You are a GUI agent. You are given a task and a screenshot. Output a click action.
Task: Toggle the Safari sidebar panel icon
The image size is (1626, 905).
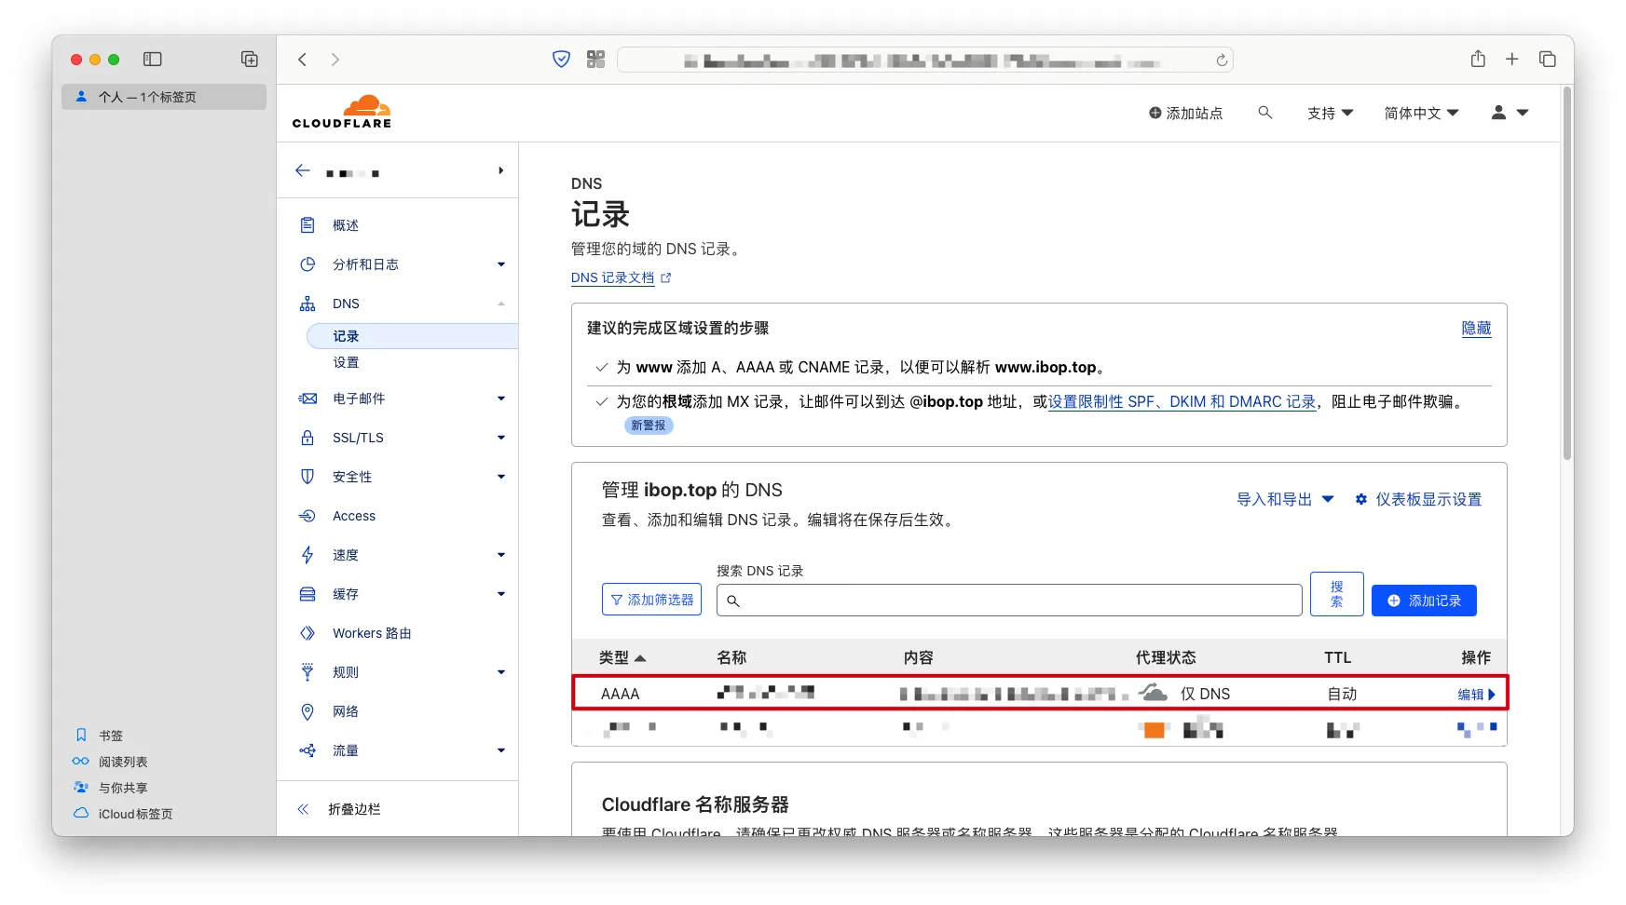tap(153, 60)
